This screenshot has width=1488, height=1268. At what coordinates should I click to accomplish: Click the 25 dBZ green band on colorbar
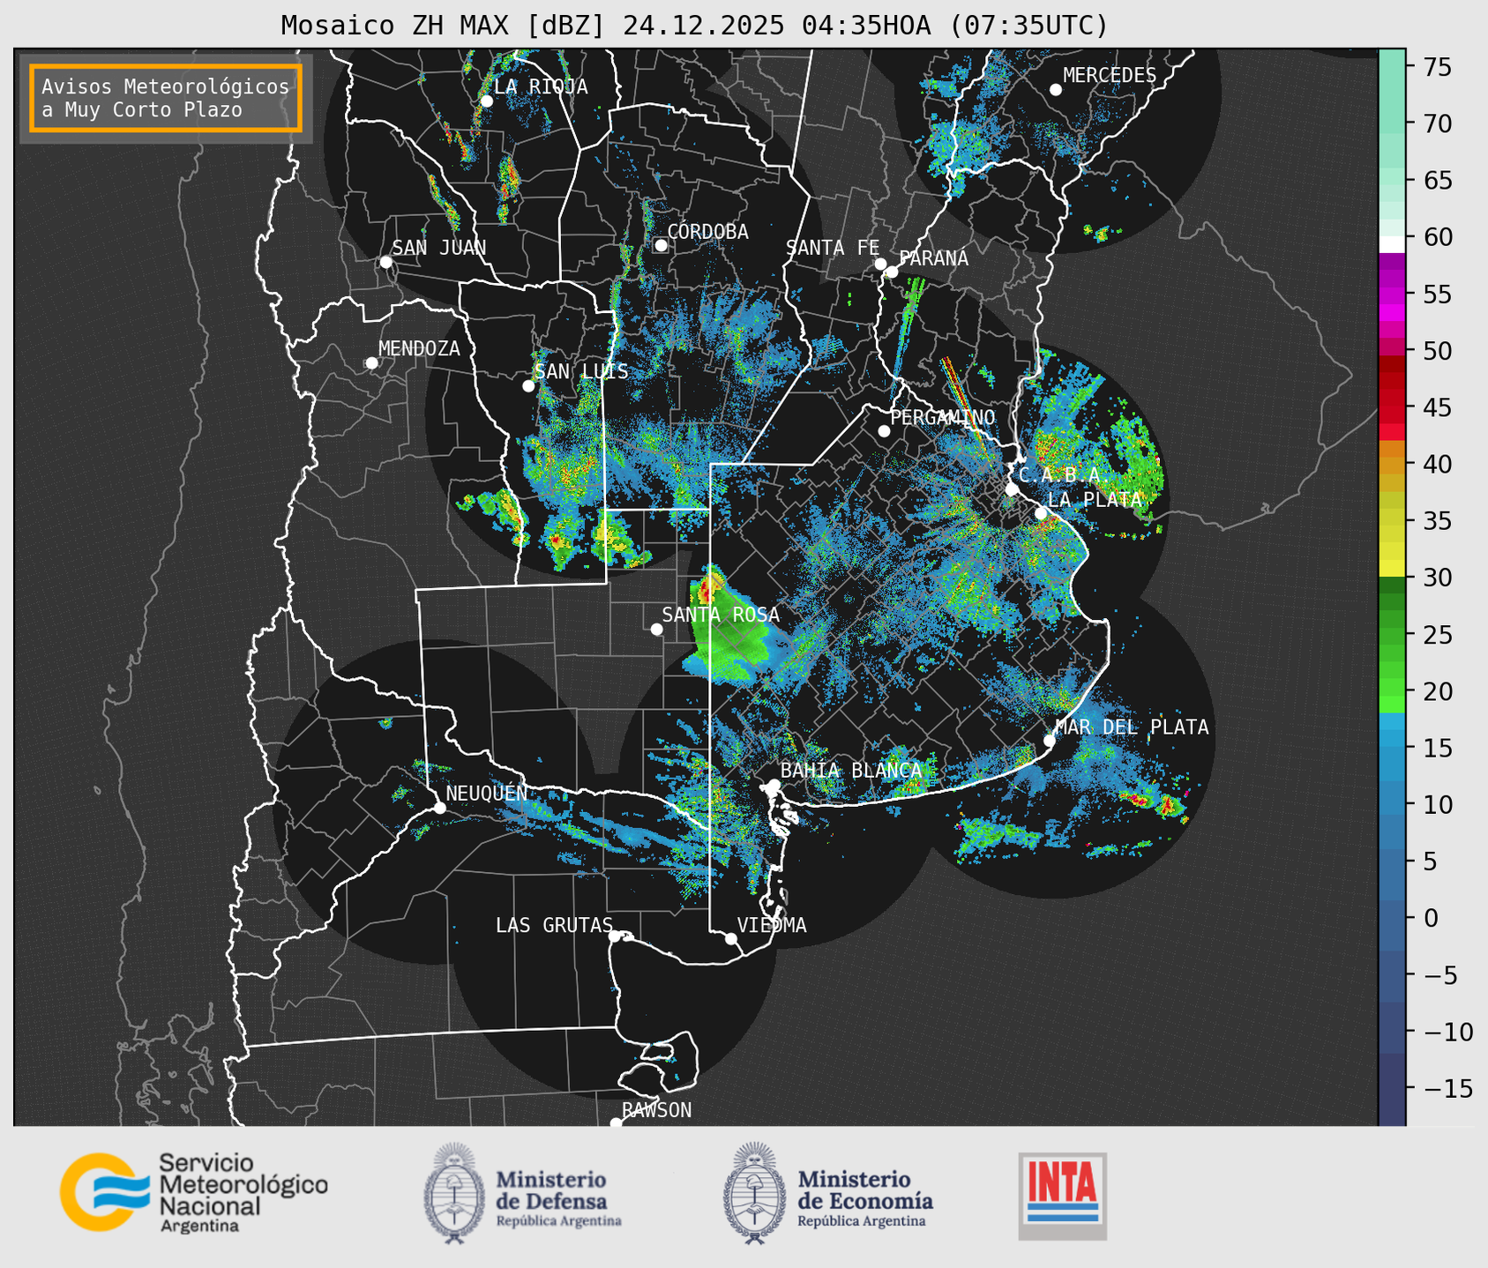point(1392,634)
